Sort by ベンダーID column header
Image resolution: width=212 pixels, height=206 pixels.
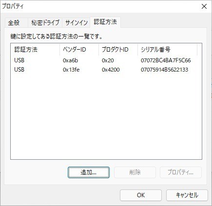tap(79, 50)
